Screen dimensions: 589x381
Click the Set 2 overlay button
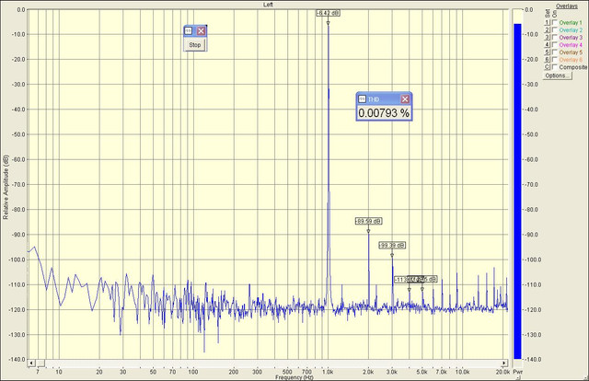(548, 29)
